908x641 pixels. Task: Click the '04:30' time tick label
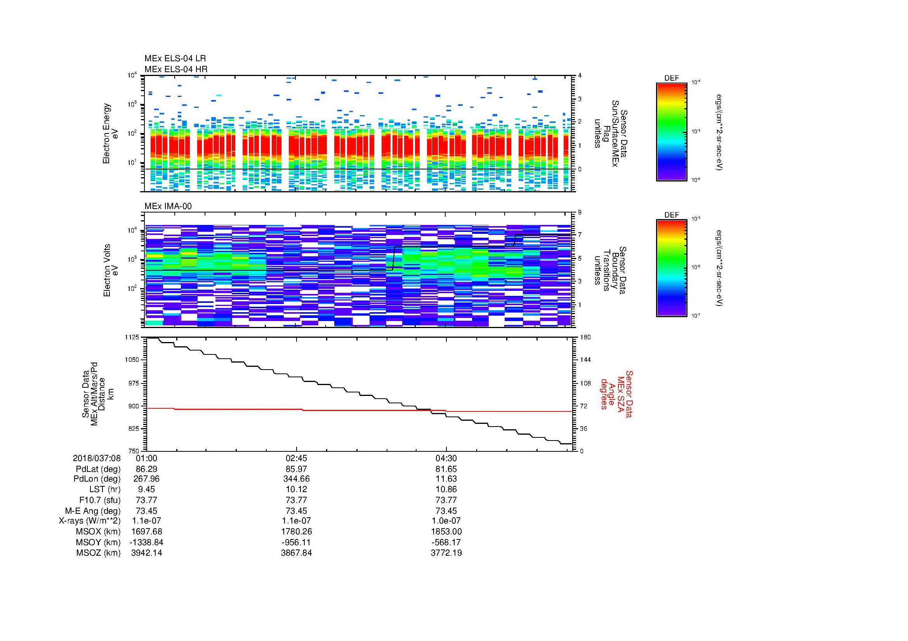(446, 458)
